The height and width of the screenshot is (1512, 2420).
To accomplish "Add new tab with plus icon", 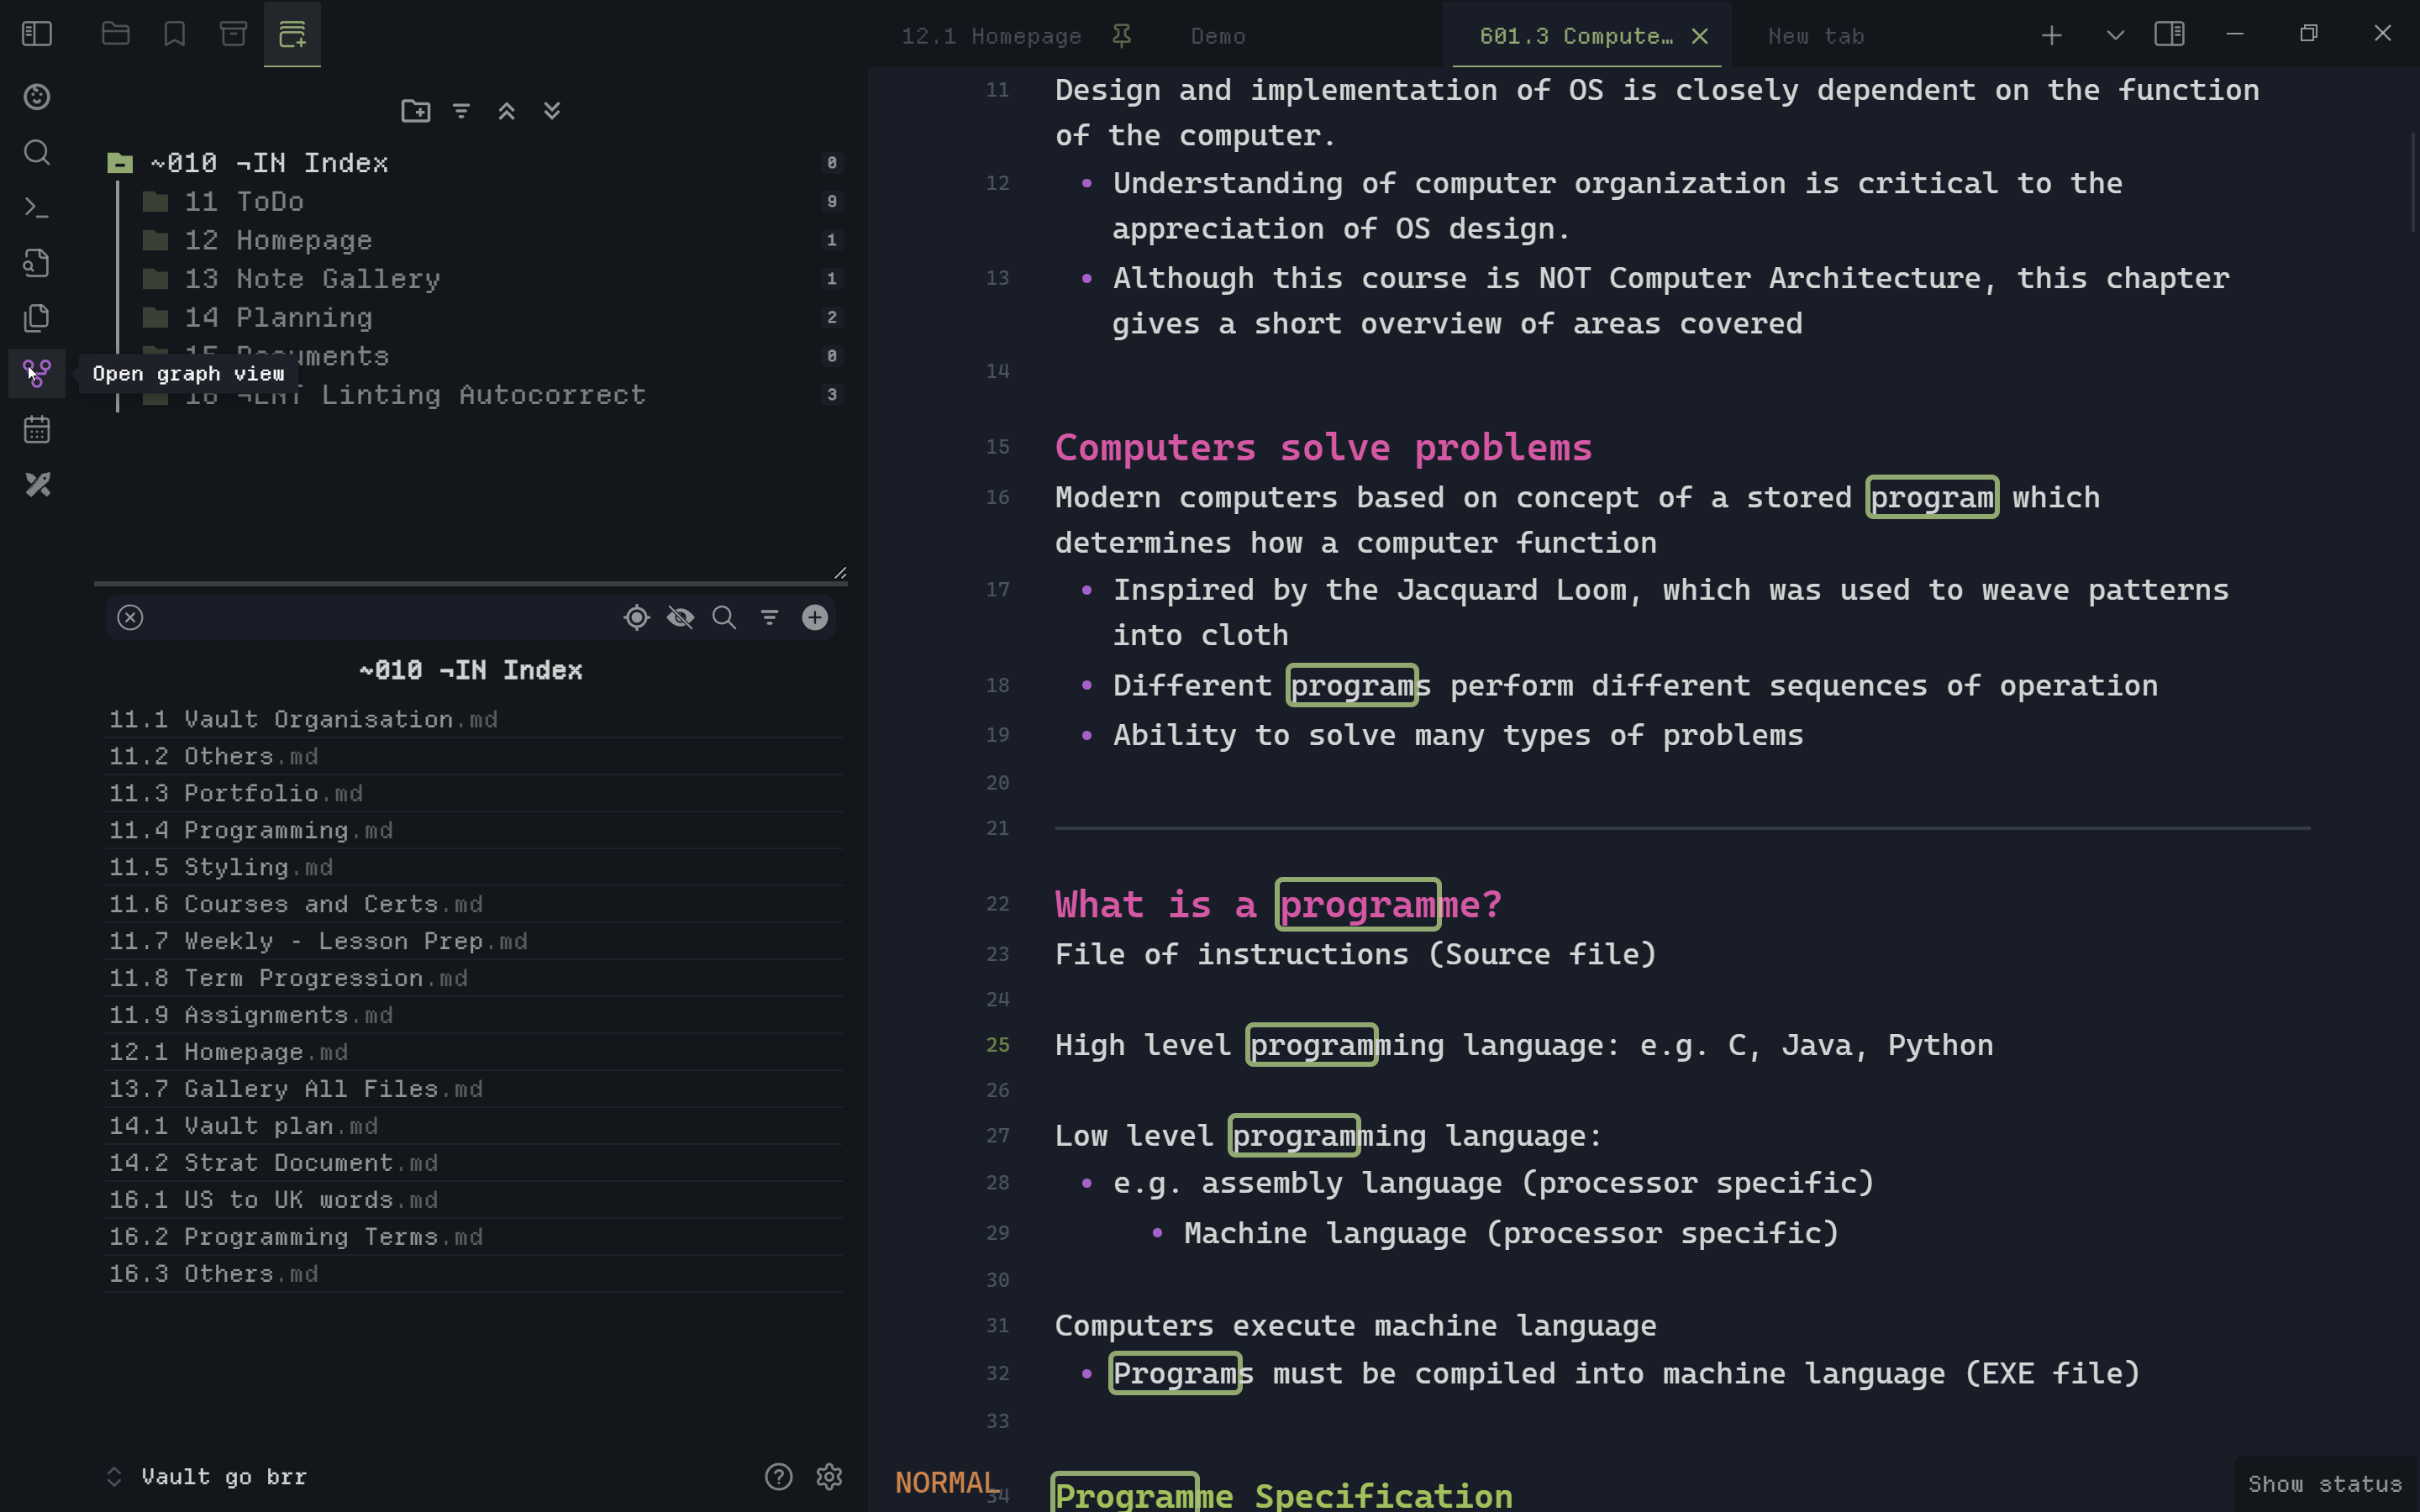I will (2051, 36).
